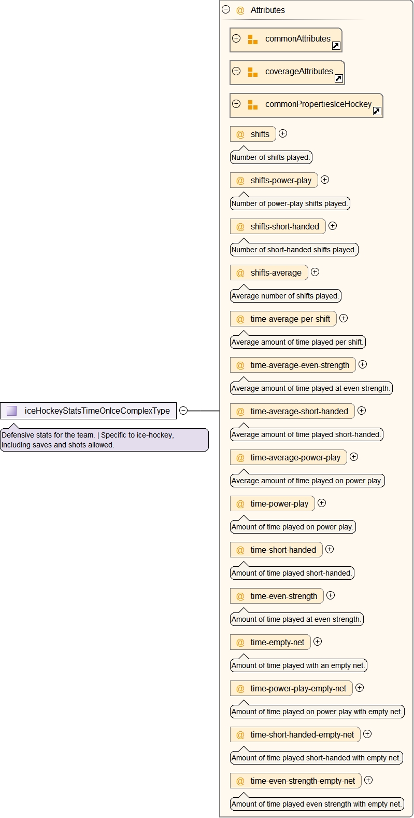Click the @ icon beside Attributes header
414x818 pixels.
click(240, 10)
